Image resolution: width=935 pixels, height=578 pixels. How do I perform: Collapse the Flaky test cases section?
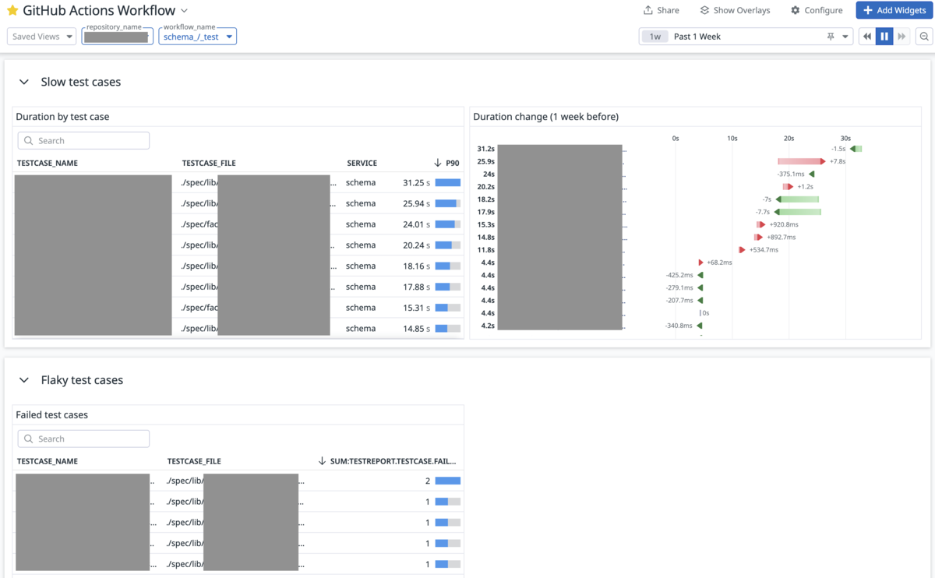24,380
